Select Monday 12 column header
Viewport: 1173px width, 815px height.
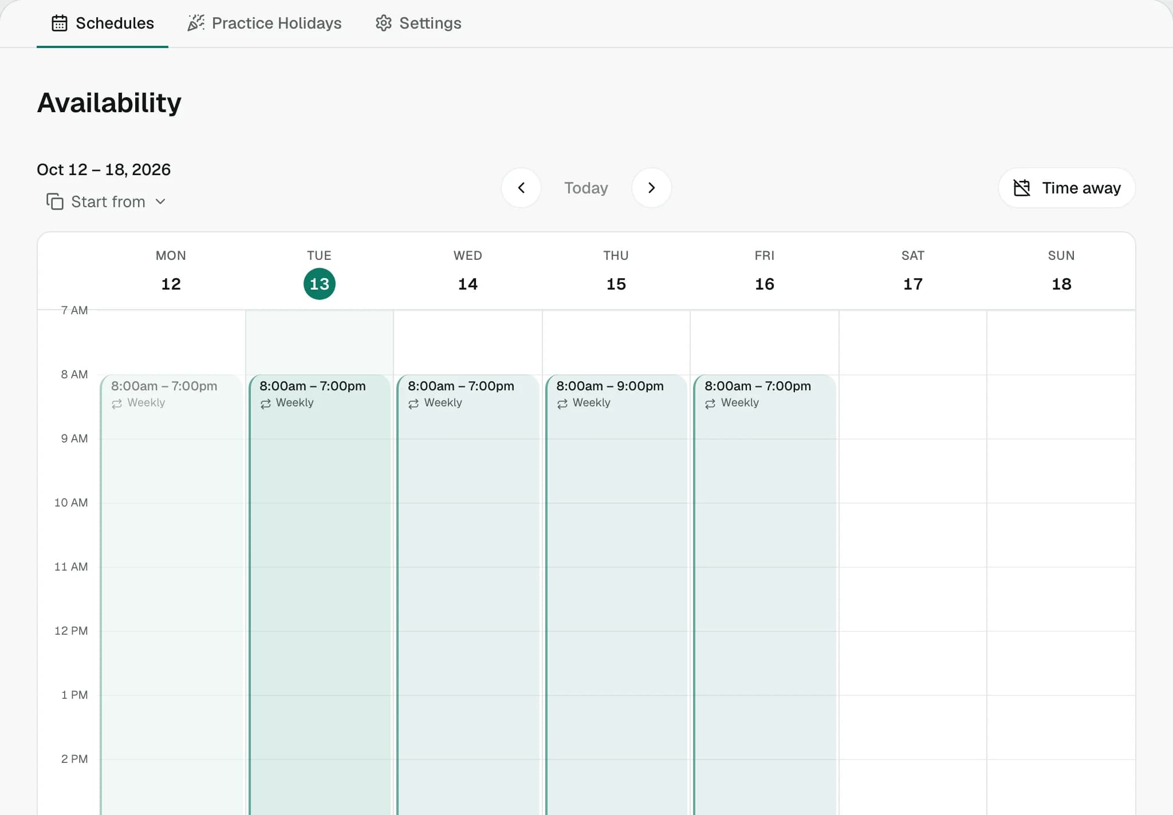pyautogui.click(x=171, y=271)
